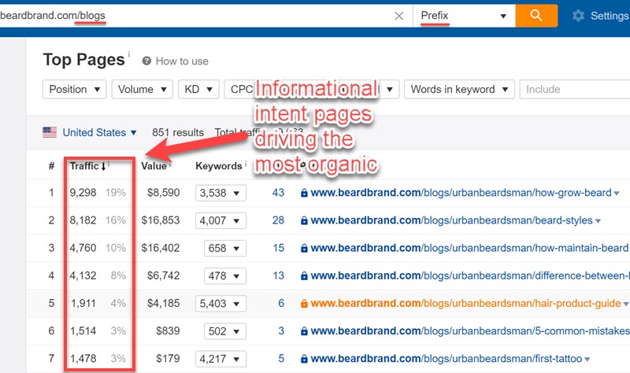The height and width of the screenshot is (373, 630).
Task: Clear the URL field with the X icon
Action: (x=399, y=16)
